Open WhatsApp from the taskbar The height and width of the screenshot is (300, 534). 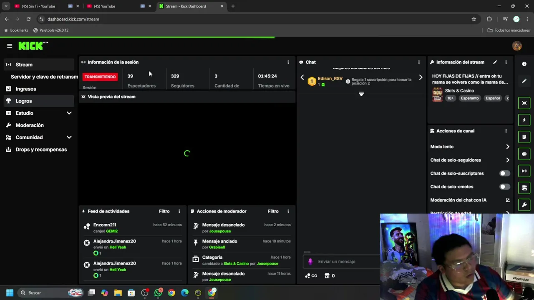point(158,293)
